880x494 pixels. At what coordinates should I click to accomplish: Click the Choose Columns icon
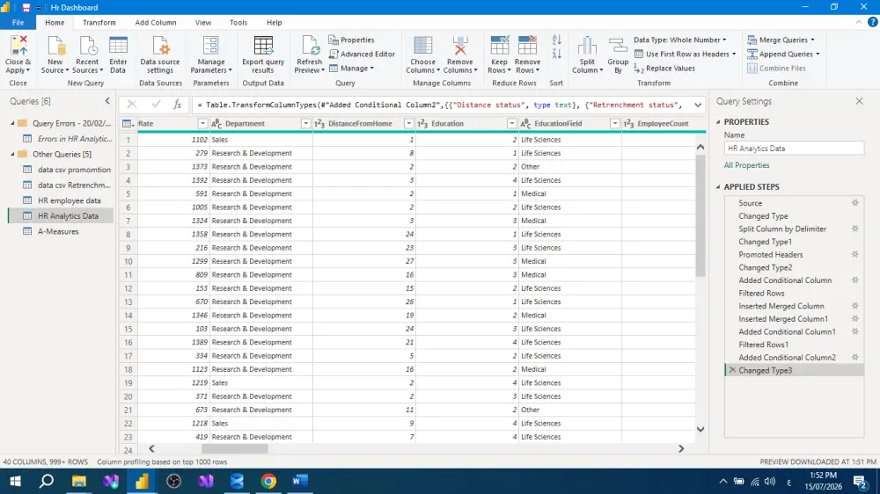coord(422,46)
